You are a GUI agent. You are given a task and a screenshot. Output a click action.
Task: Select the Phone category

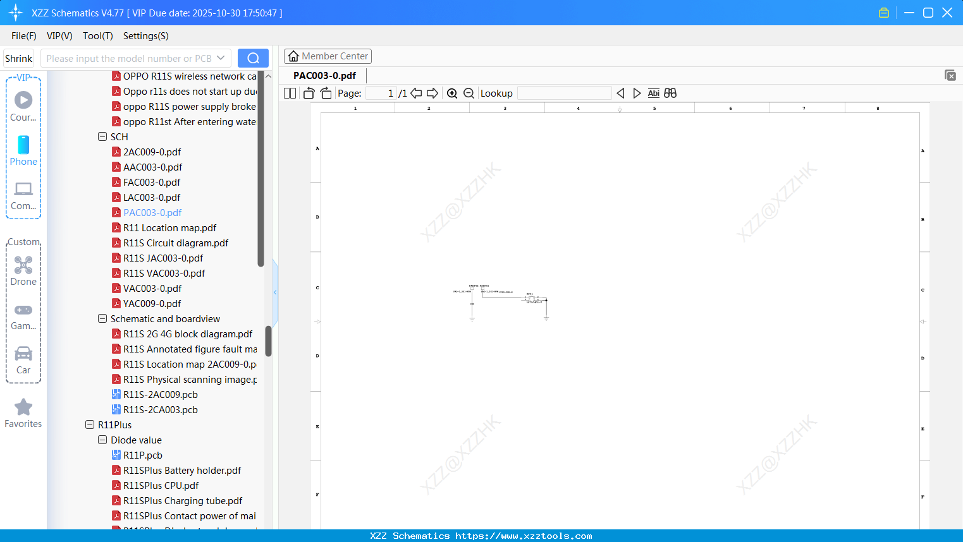click(23, 150)
